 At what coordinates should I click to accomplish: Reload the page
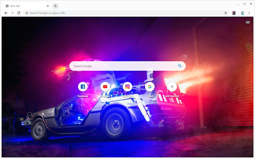(19, 13)
